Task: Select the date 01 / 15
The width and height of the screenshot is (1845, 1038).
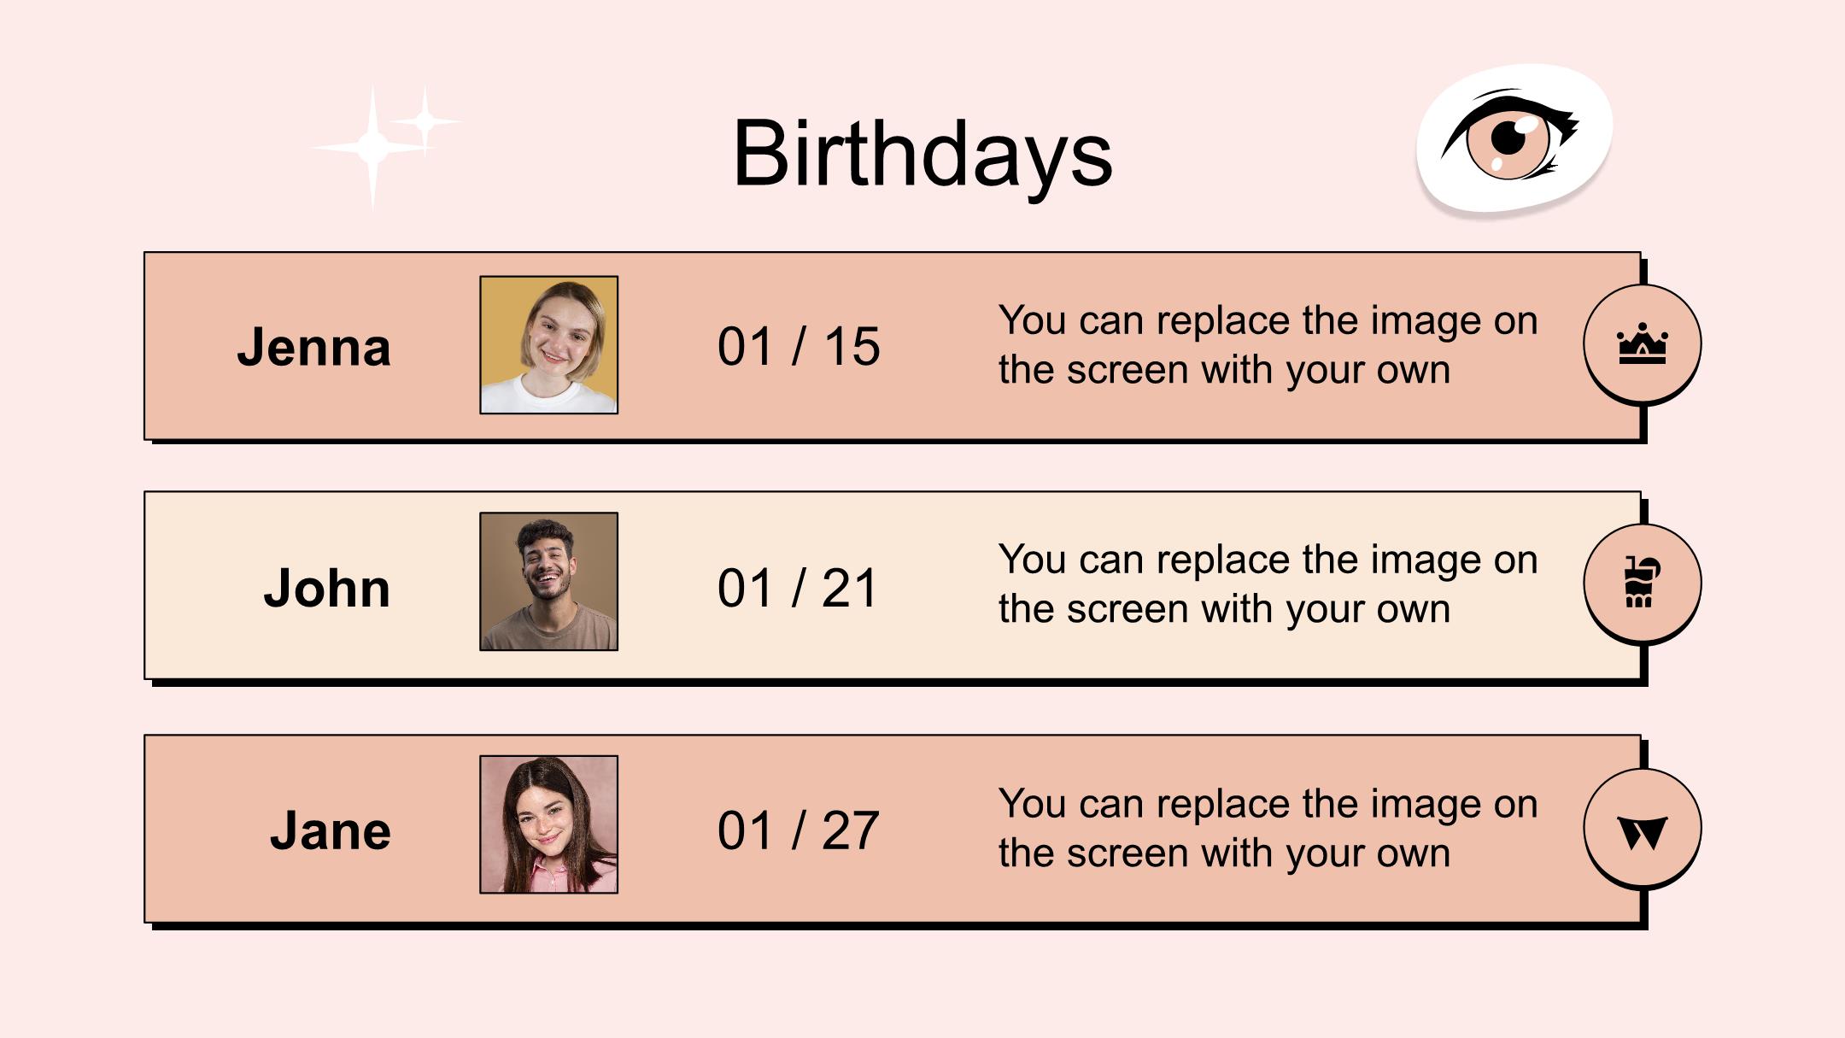Action: pos(799,346)
